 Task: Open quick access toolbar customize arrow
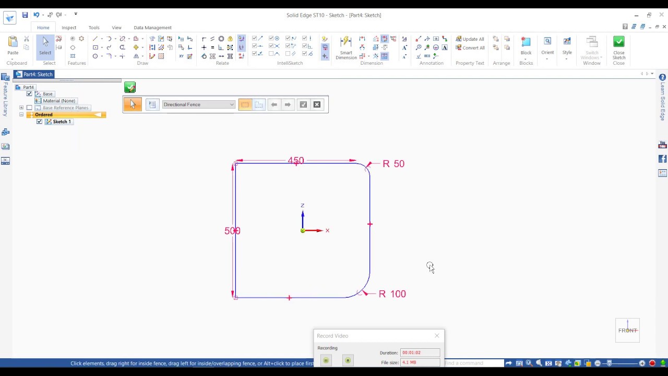(76, 15)
